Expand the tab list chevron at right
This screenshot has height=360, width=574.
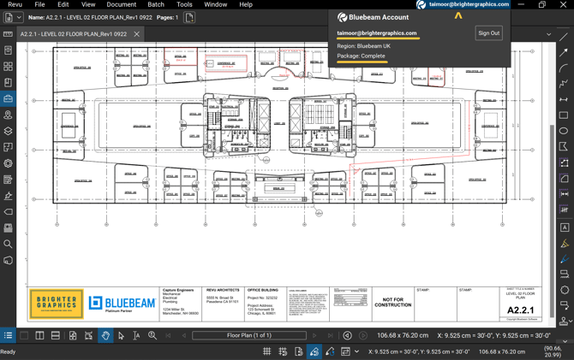(548, 34)
